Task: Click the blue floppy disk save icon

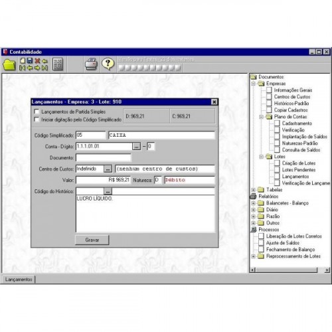Action: pyautogui.click(x=30, y=60)
